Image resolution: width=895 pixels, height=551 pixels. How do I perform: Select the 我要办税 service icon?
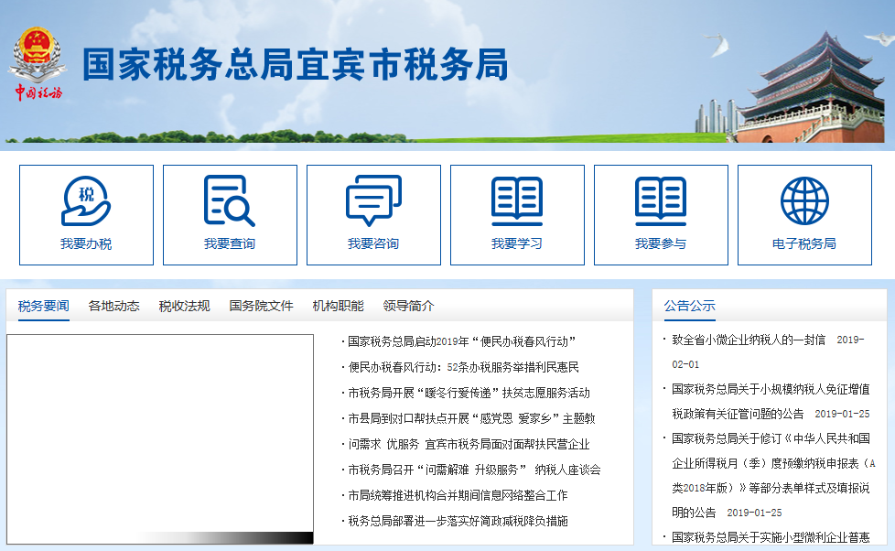pos(85,214)
